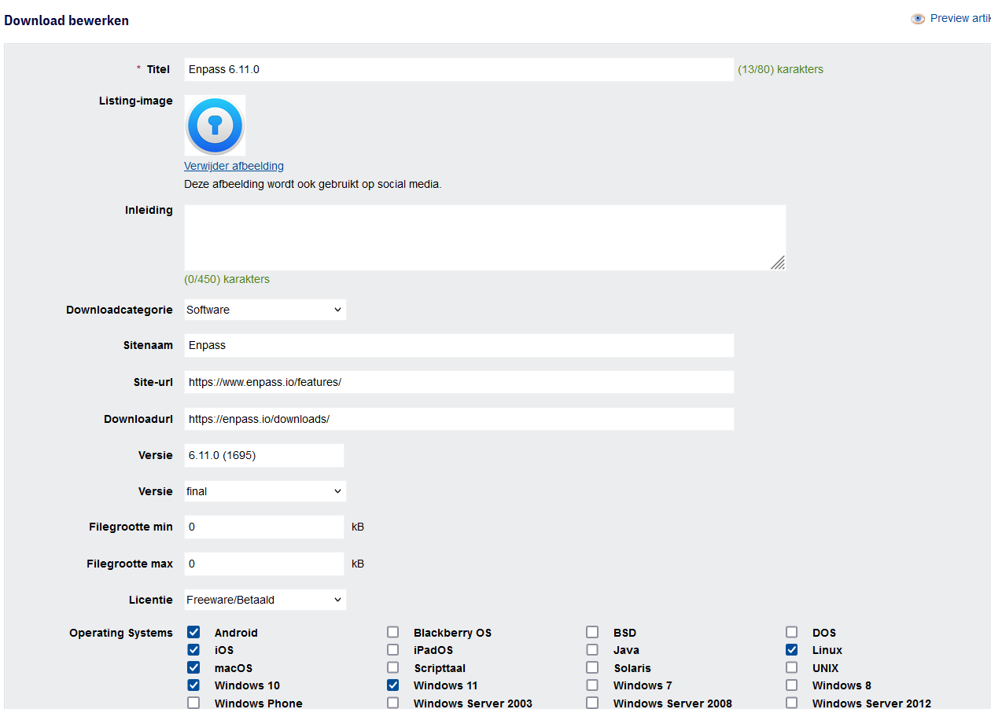The image size is (991, 709).
Task: Check the iPadOS checkbox
Action: point(392,650)
